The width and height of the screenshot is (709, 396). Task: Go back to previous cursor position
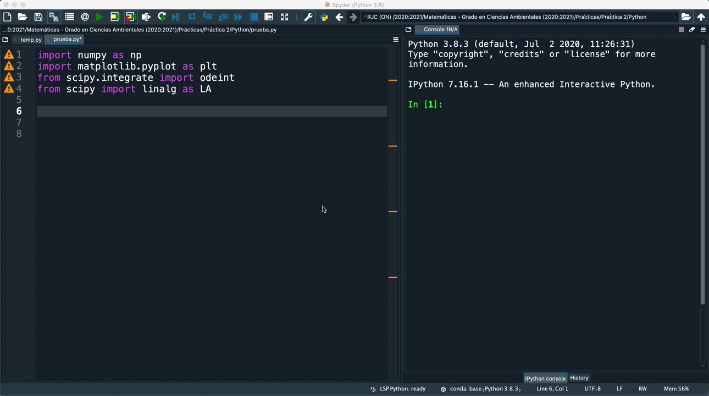point(339,17)
